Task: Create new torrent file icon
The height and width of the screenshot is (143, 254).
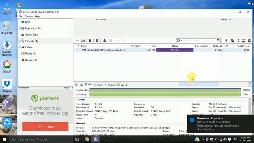Action: (90, 41)
